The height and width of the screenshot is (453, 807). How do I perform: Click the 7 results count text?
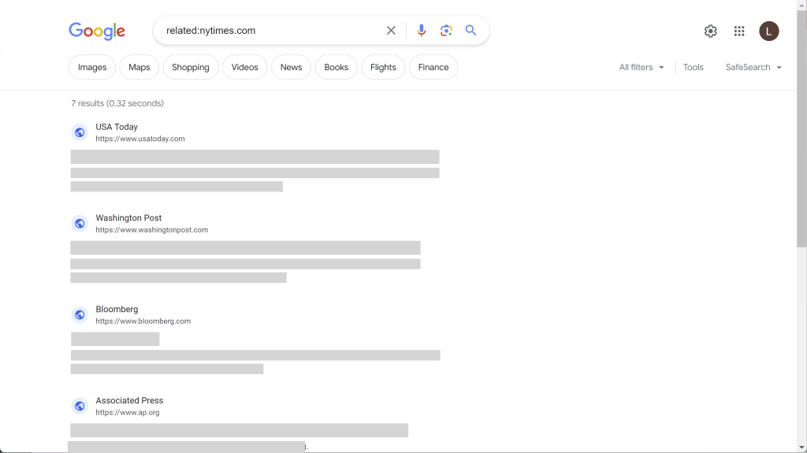(x=117, y=103)
